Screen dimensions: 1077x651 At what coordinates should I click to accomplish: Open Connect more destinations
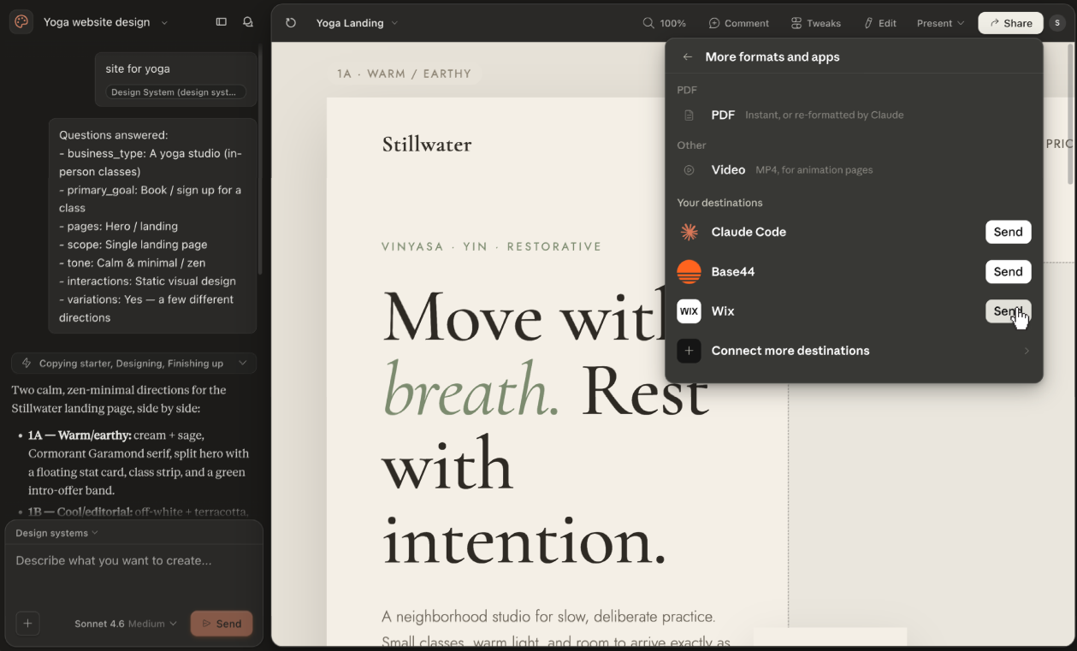pyautogui.click(x=854, y=351)
